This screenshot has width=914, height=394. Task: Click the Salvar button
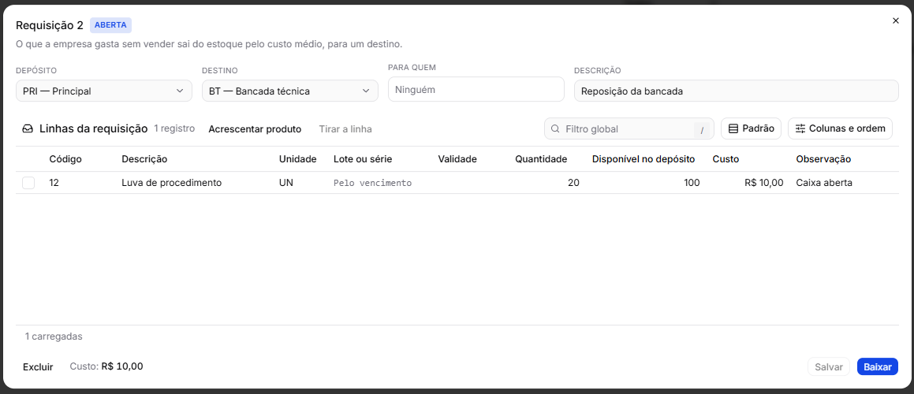click(x=829, y=367)
